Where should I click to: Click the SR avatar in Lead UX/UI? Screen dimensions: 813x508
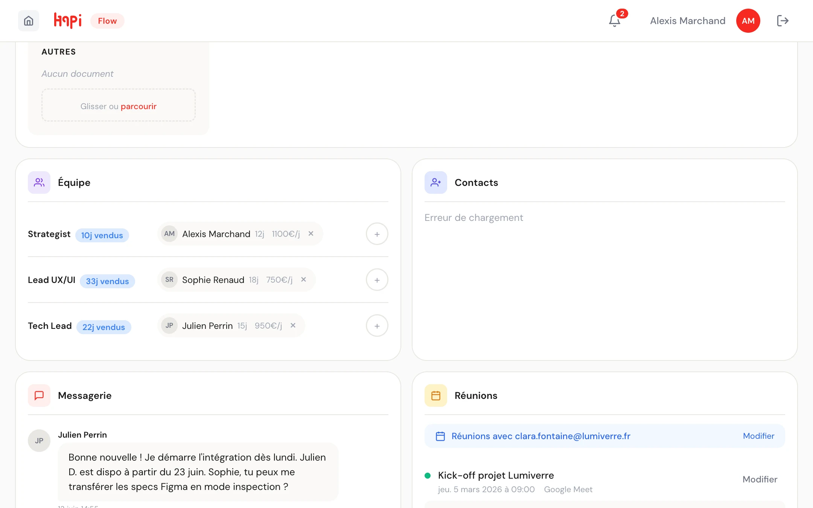169,280
